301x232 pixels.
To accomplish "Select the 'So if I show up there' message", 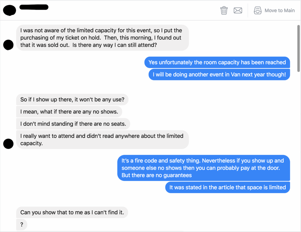I will tap(72, 100).
